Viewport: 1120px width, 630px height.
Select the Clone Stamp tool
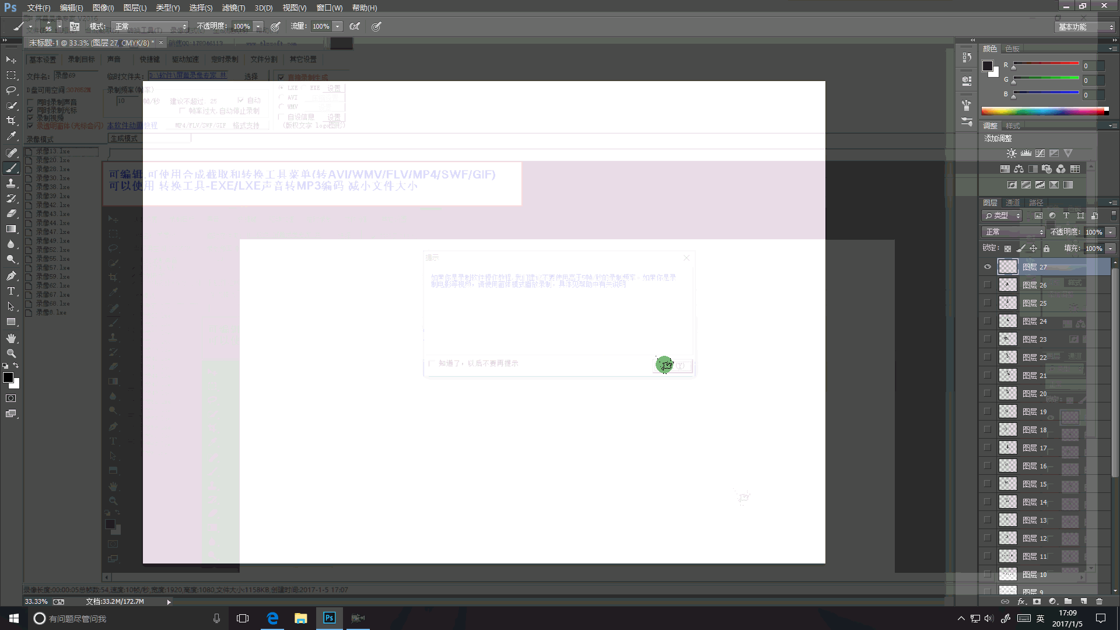11,183
